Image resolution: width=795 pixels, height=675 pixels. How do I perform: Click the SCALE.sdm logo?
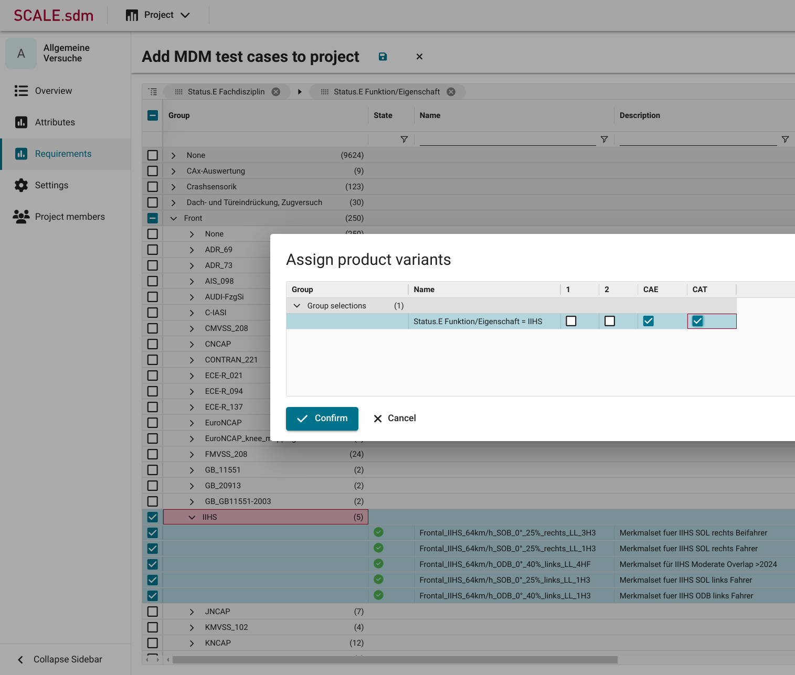click(54, 15)
